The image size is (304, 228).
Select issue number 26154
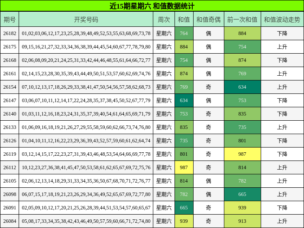(x=10, y=87)
